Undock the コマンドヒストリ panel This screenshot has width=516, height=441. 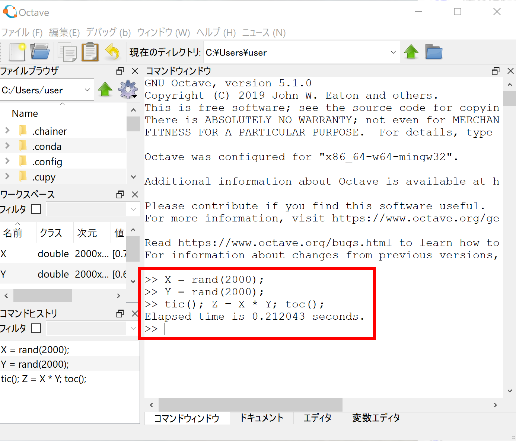[x=120, y=314]
